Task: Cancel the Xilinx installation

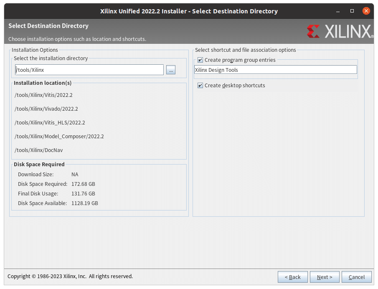Action: [356, 277]
